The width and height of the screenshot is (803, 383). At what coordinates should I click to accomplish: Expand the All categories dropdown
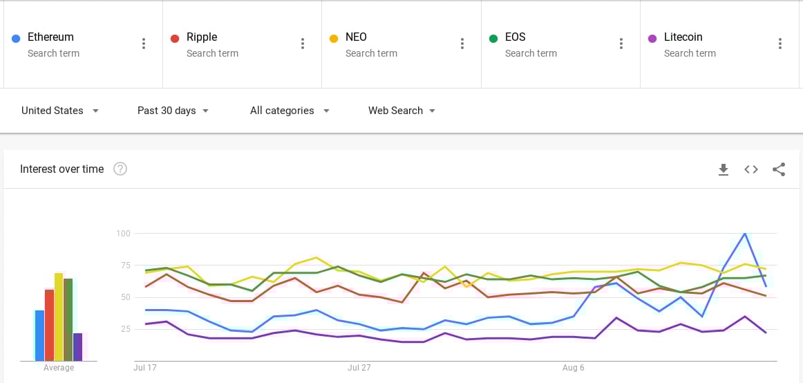[290, 111]
